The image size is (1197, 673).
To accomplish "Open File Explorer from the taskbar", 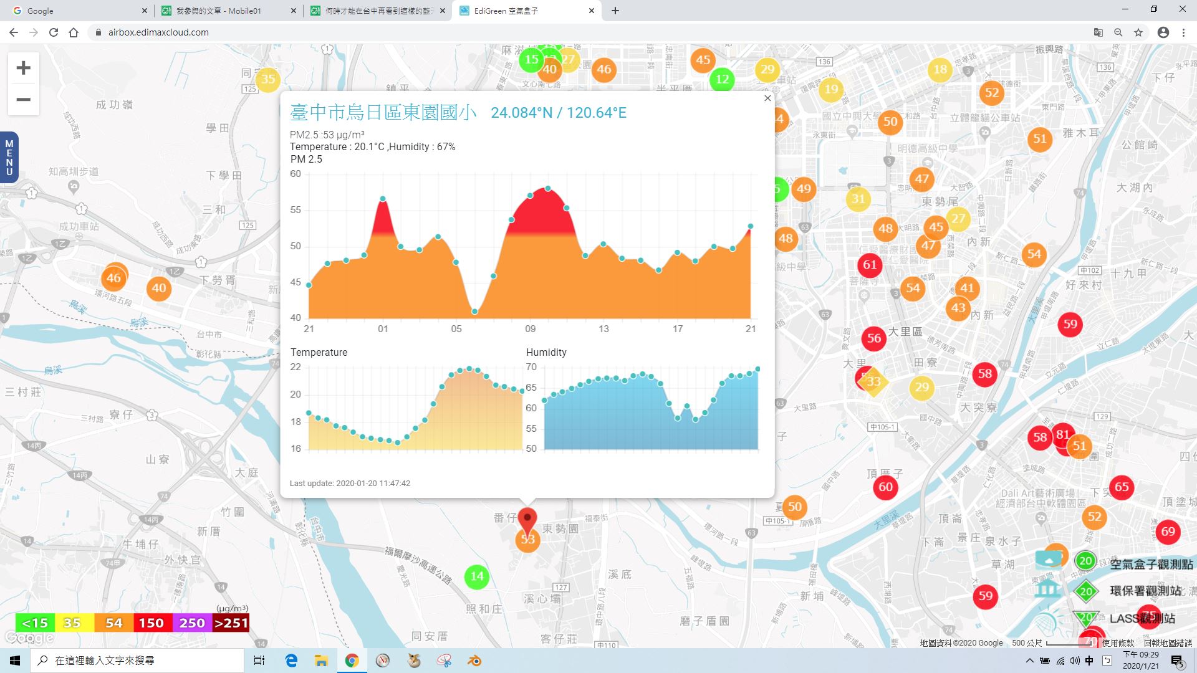I will 321,661.
